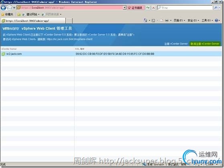Click the search magnifier button
Viewport: 224px width, 168px height.
click(216, 8)
